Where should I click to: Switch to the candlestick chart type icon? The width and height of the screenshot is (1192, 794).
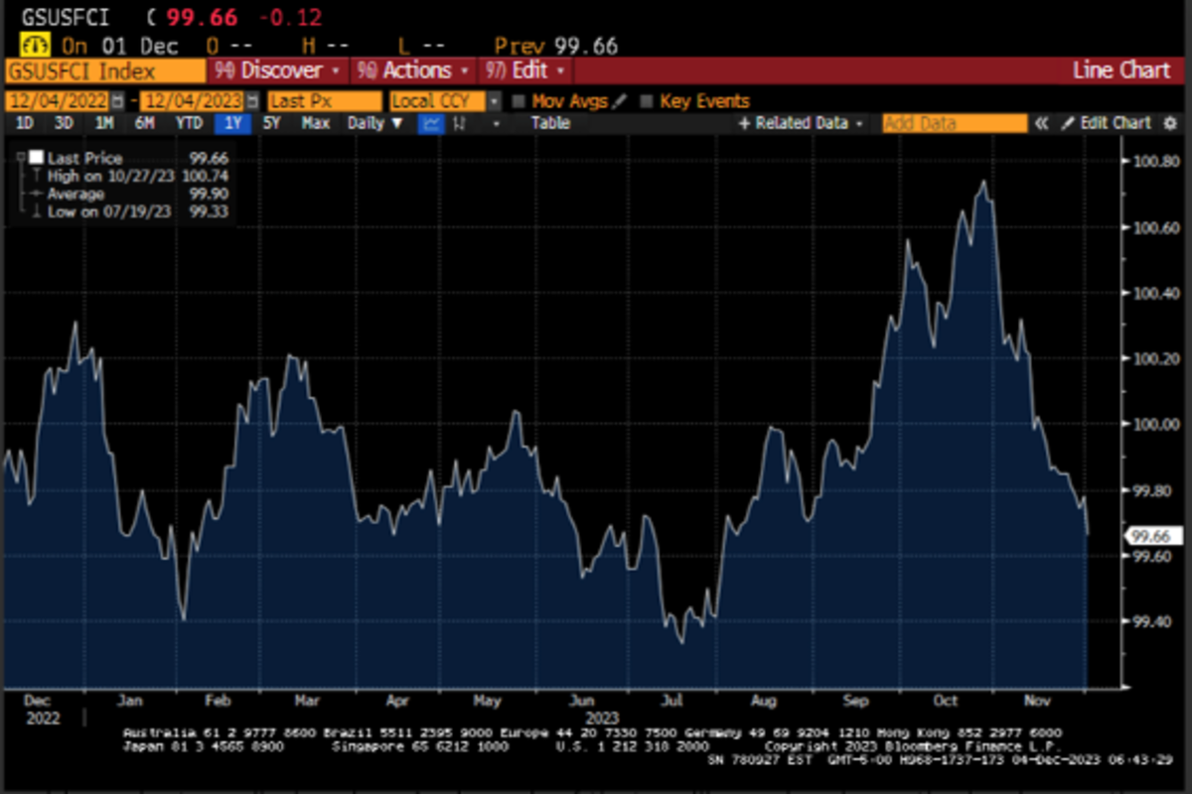point(460,123)
